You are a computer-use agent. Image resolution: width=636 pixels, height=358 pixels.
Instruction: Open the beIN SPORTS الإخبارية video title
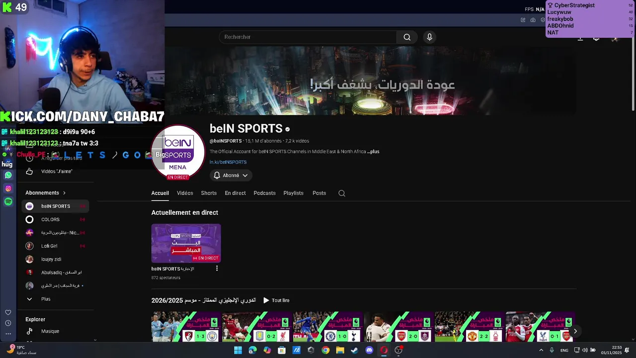pyautogui.click(x=172, y=269)
